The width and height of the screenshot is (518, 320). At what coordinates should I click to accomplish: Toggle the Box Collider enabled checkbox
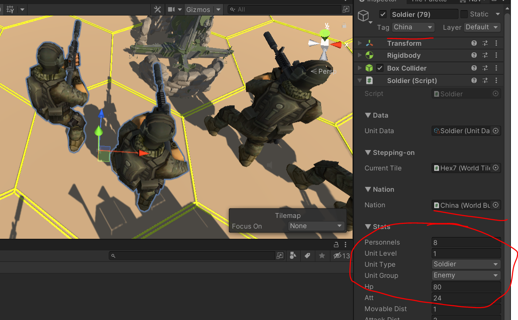[380, 68]
